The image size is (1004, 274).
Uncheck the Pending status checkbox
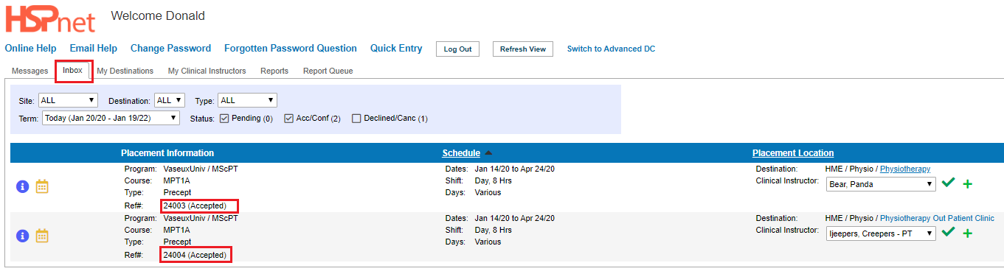coord(224,118)
